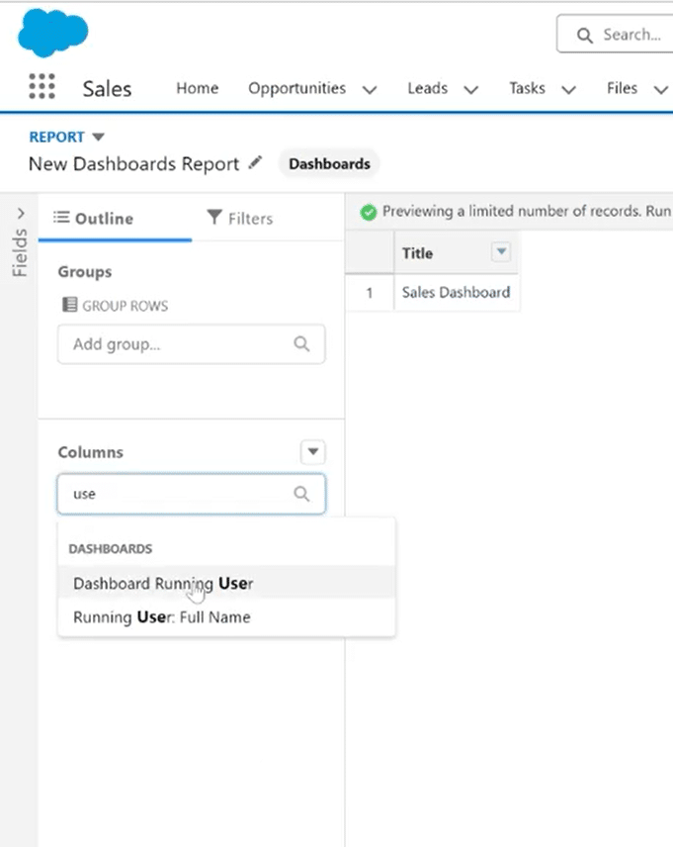Click the Sales Dashboard cell

point(456,292)
